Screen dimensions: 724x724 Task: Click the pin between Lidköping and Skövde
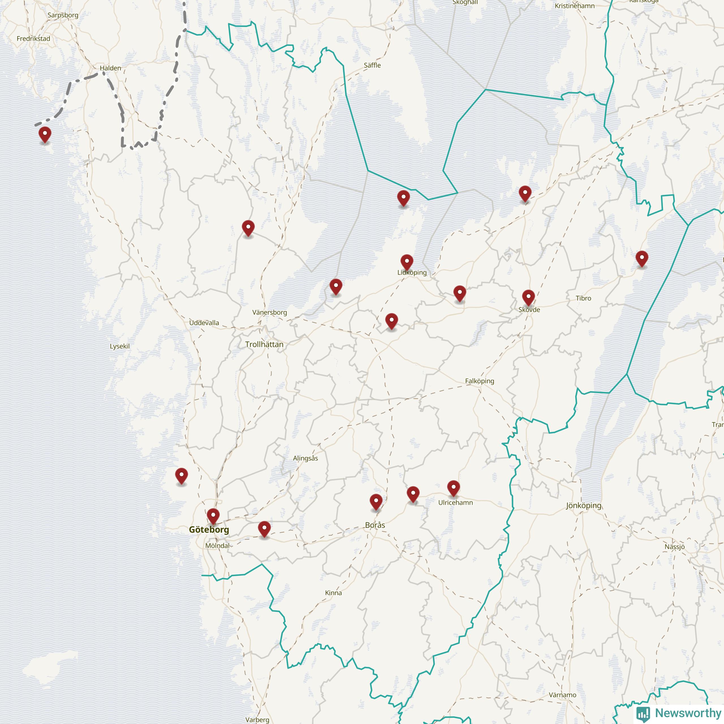point(460,293)
